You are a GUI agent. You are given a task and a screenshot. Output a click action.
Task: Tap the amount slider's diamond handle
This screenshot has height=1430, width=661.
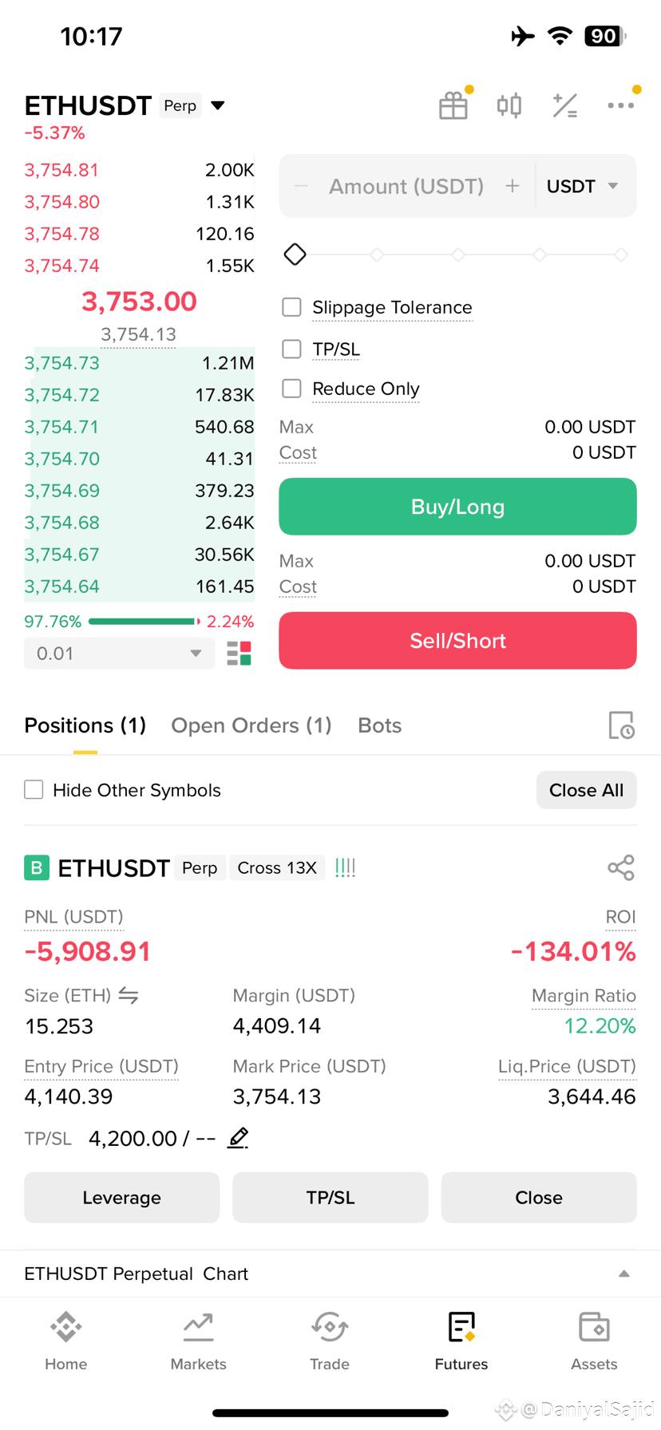[295, 255]
